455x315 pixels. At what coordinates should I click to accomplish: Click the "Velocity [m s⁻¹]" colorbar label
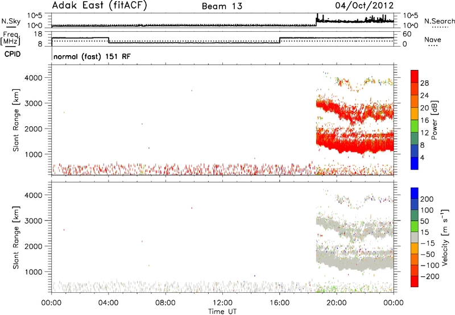444,237
